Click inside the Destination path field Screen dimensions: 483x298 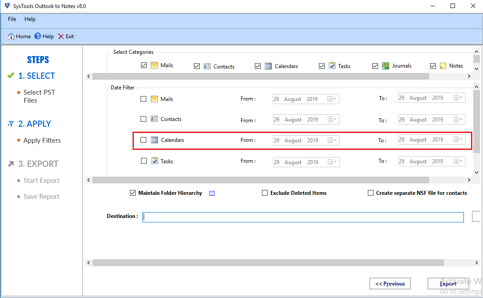coord(303,217)
